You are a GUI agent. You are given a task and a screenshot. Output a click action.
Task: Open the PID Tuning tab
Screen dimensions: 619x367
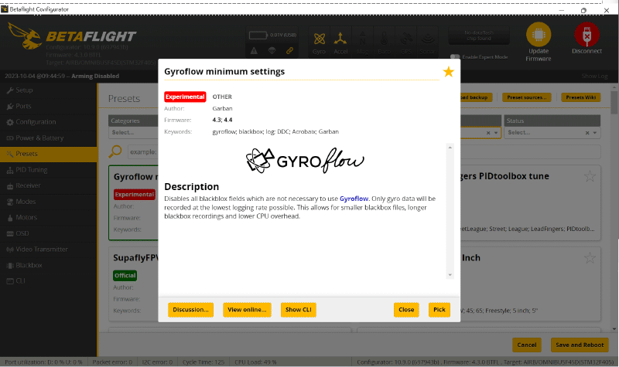pos(31,169)
